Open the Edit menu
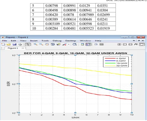Screen dimensions: 147x121 (x=13, y=41)
